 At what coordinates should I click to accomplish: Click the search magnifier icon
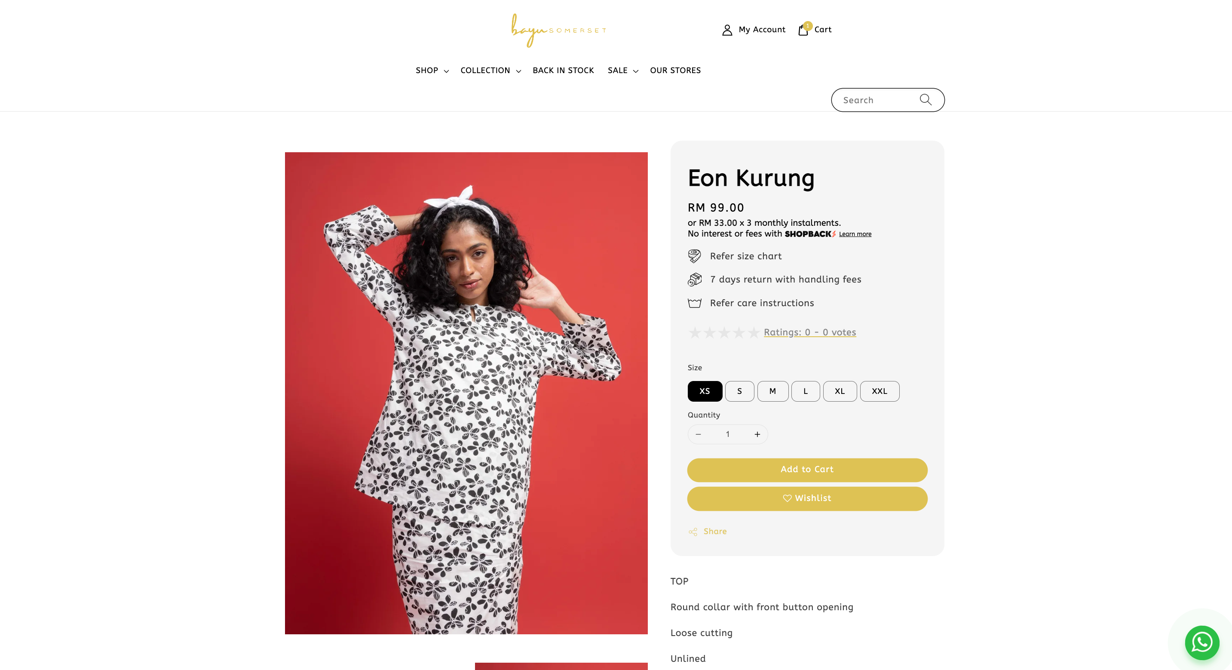point(926,99)
